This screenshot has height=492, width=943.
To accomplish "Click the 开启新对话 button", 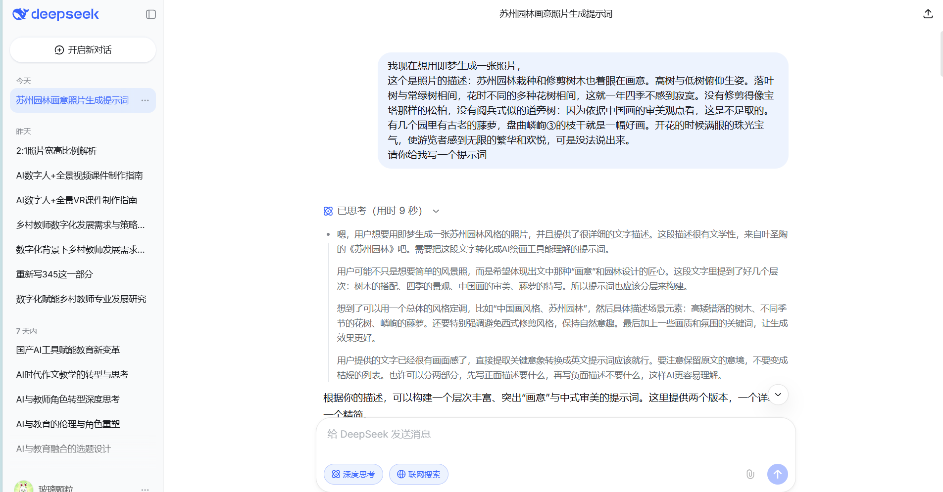I will (x=83, y=49).
